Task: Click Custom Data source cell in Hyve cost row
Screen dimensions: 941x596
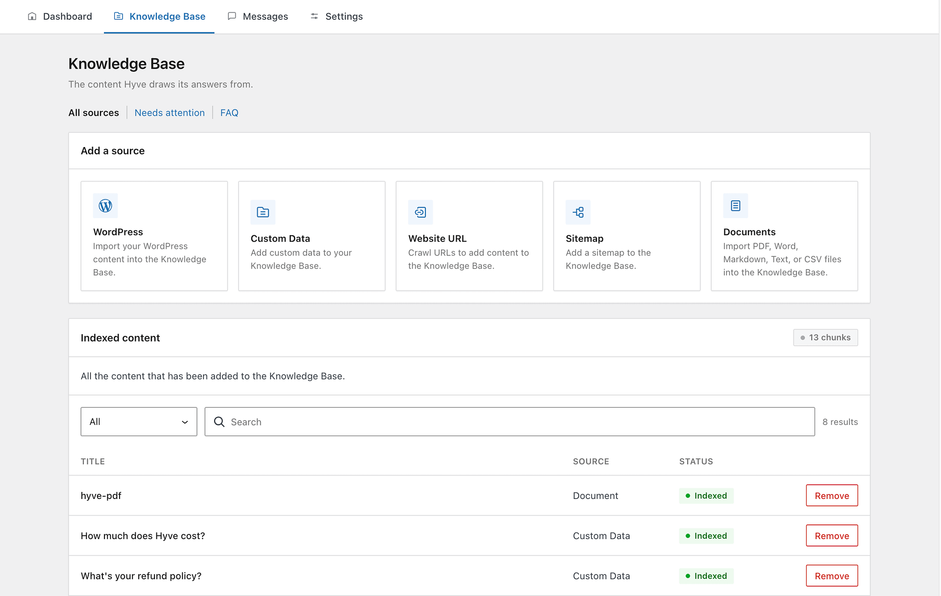Action: click(601, 536)
